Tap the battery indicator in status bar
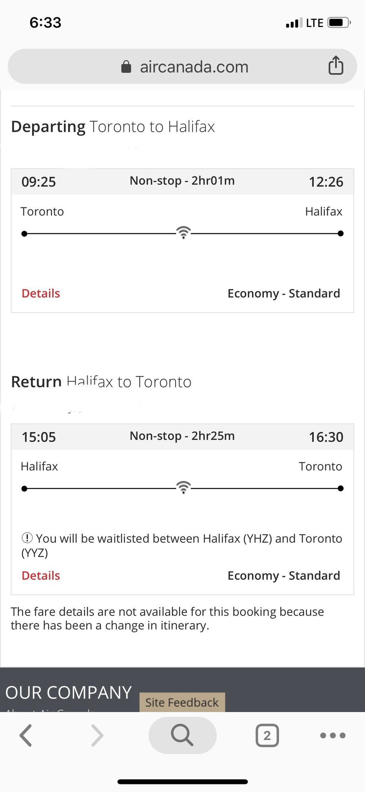This screenshot has height=792, width=365. [338, 23]
